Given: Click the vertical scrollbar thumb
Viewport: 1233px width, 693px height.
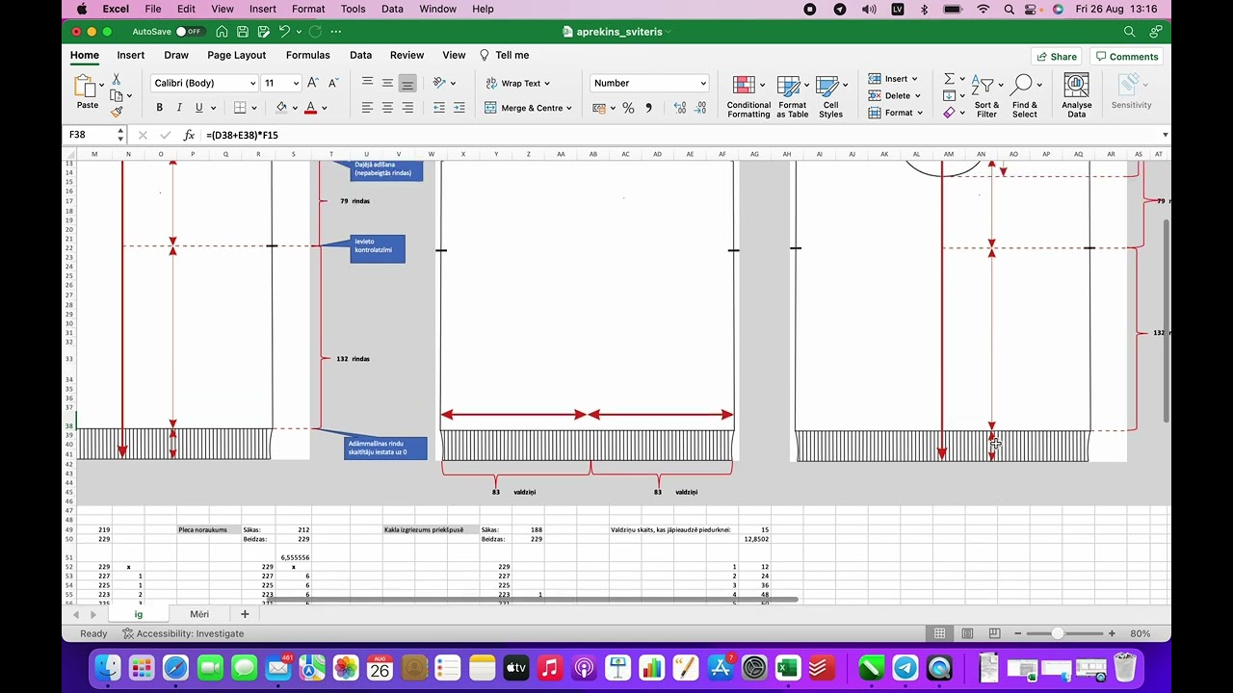Looking at the screenshot, I should coord(1166,321).
